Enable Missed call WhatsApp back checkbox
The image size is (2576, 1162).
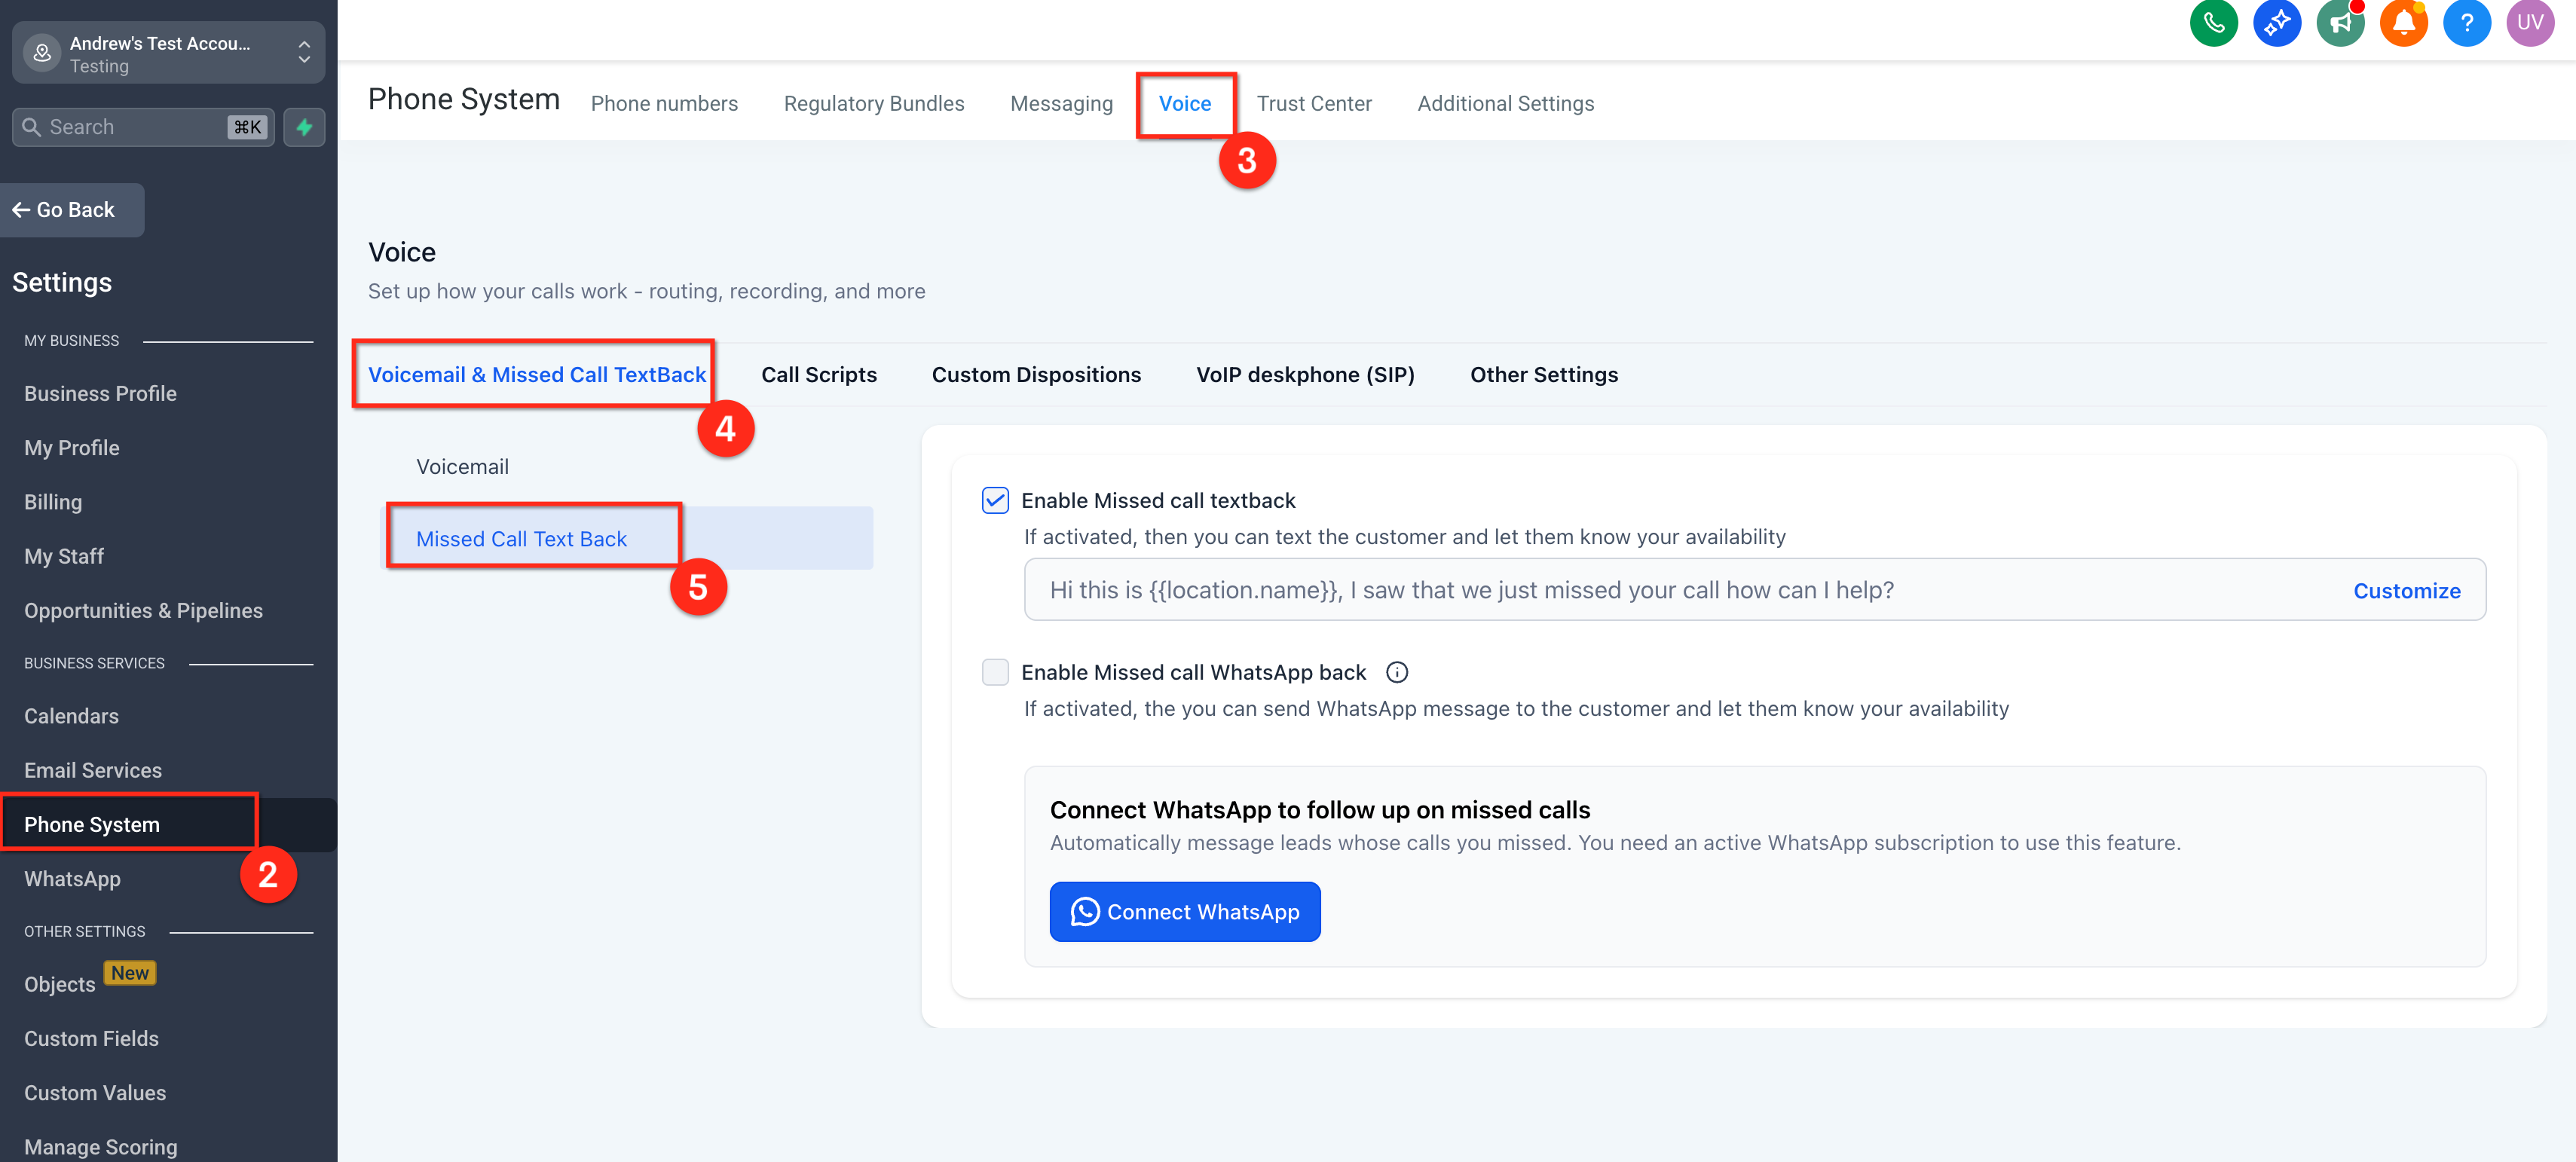tap(995, 672)
